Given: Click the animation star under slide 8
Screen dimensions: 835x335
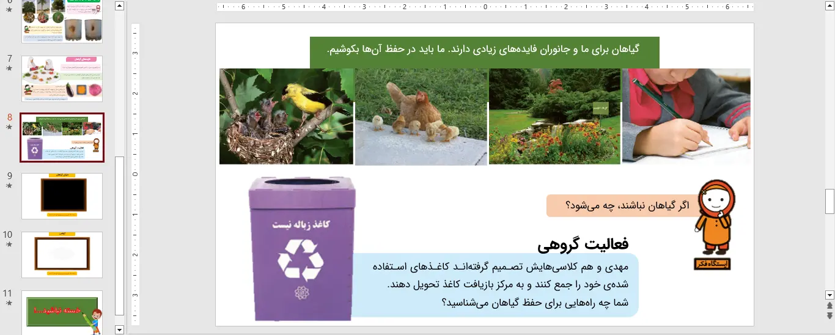Looking at the screenshot, I should point(9,127).
